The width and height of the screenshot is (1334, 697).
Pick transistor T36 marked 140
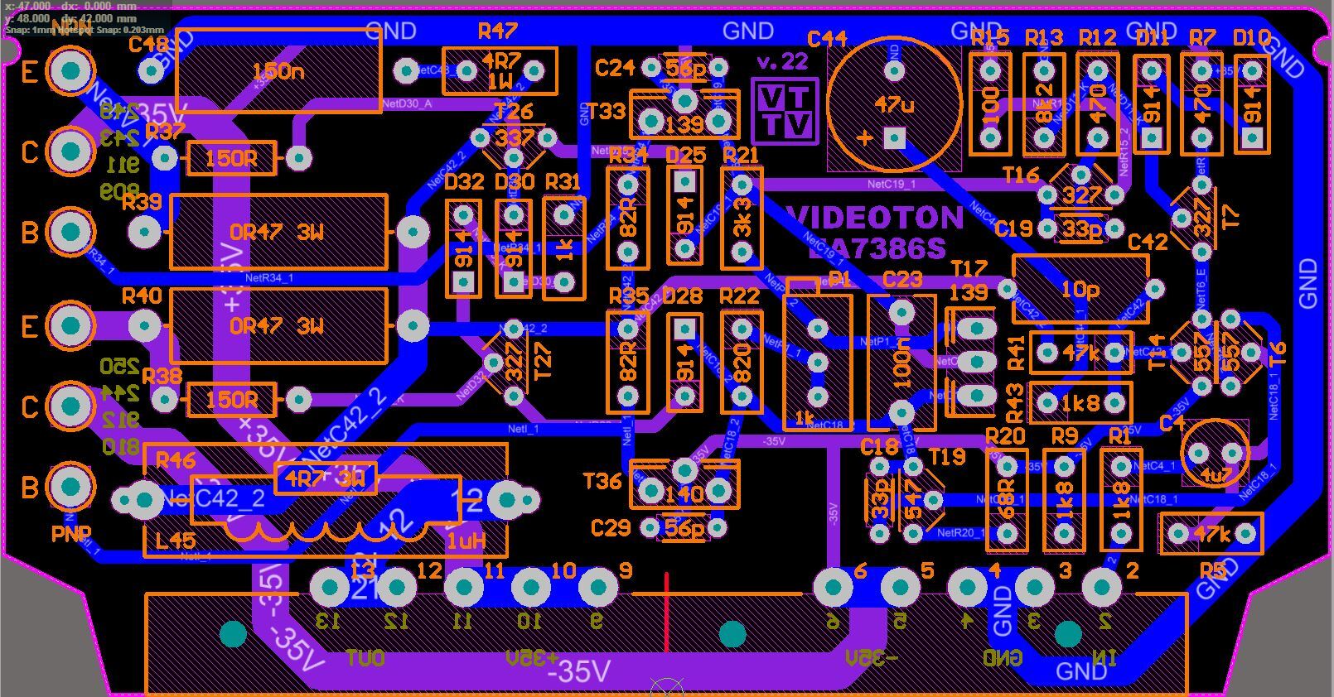click(684, 484)
